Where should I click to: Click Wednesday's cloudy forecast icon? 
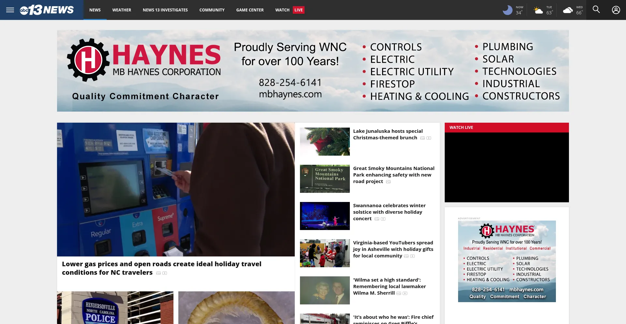pyautogui.click(x=568, y=10)
